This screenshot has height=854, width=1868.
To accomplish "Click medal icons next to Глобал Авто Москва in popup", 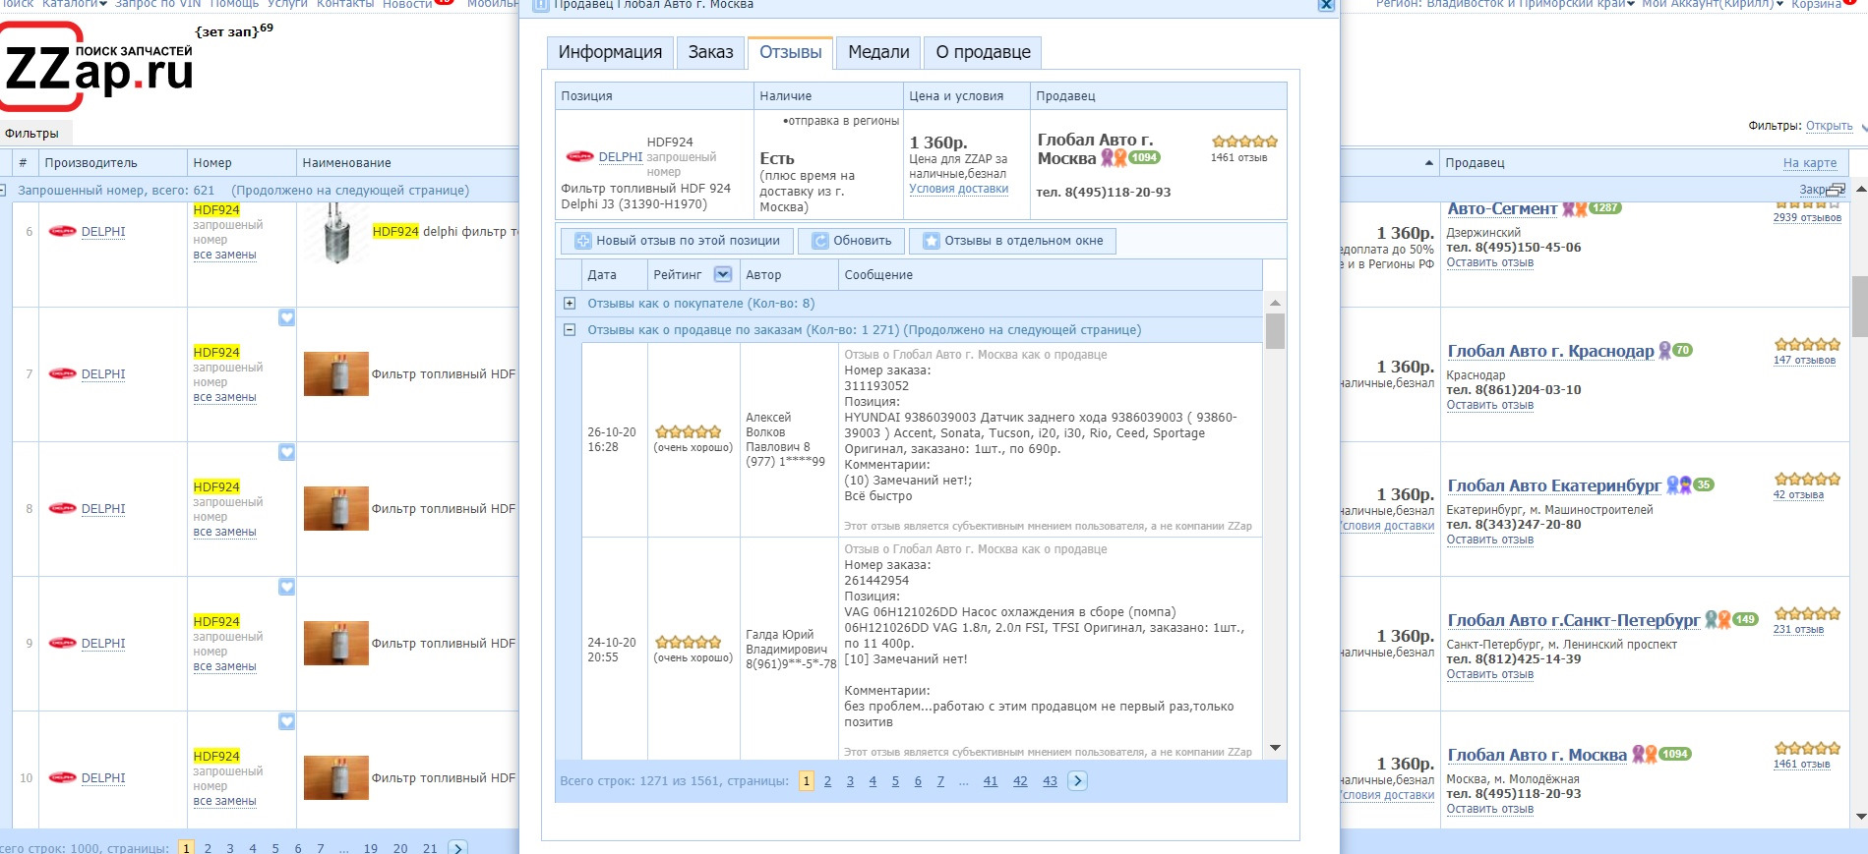I will (x=1114, y=157).
